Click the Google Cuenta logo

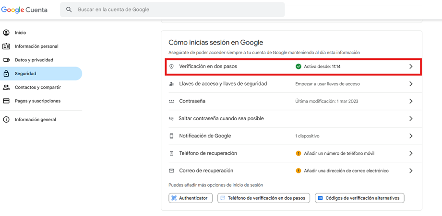(x=24, y=10)
